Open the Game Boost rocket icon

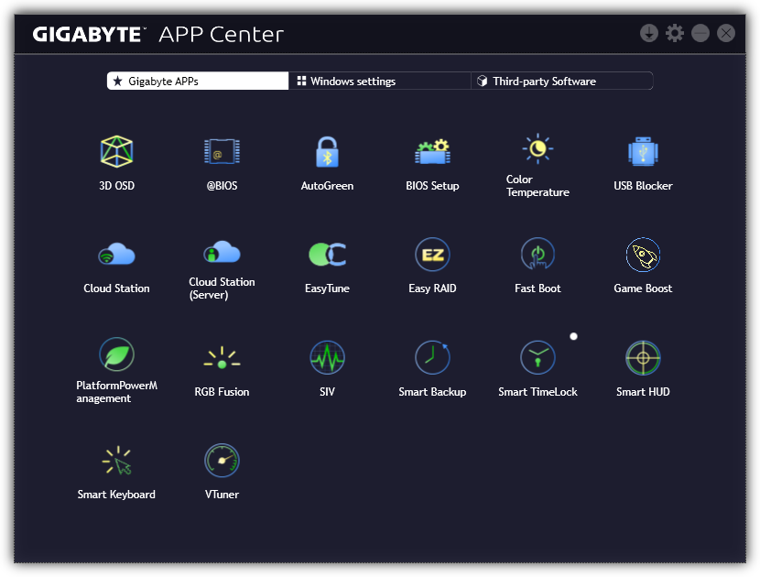pyautogui.click(x=643, y=254)
